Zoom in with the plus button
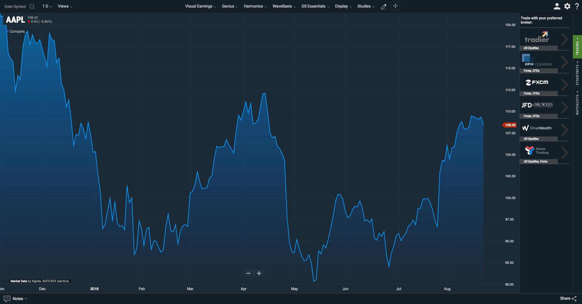Screen dimensions: 582x304 (x=259, y=273)
